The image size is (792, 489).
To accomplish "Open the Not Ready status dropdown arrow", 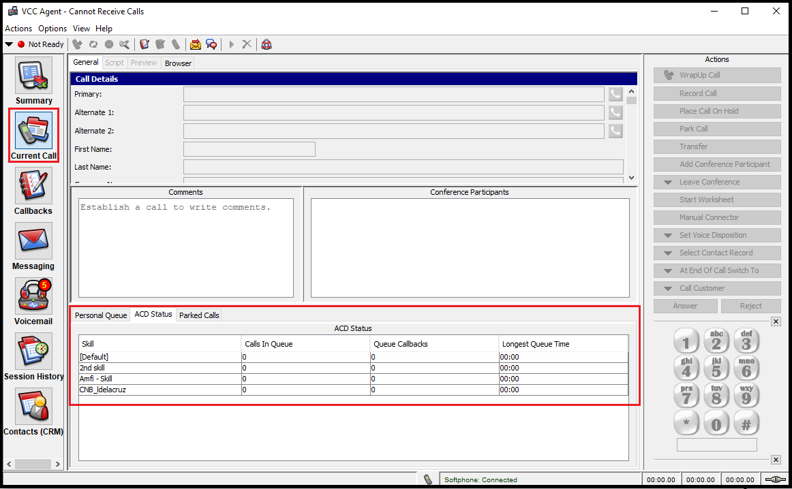I will pyautogui.click(x=9, y=44).
